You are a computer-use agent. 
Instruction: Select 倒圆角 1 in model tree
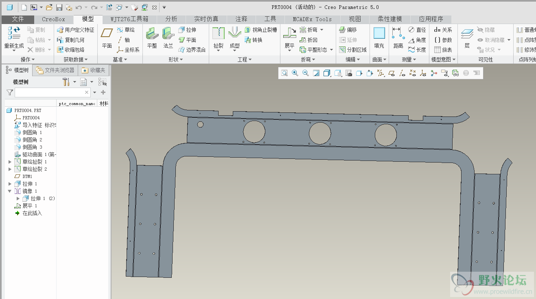(28, 132)
